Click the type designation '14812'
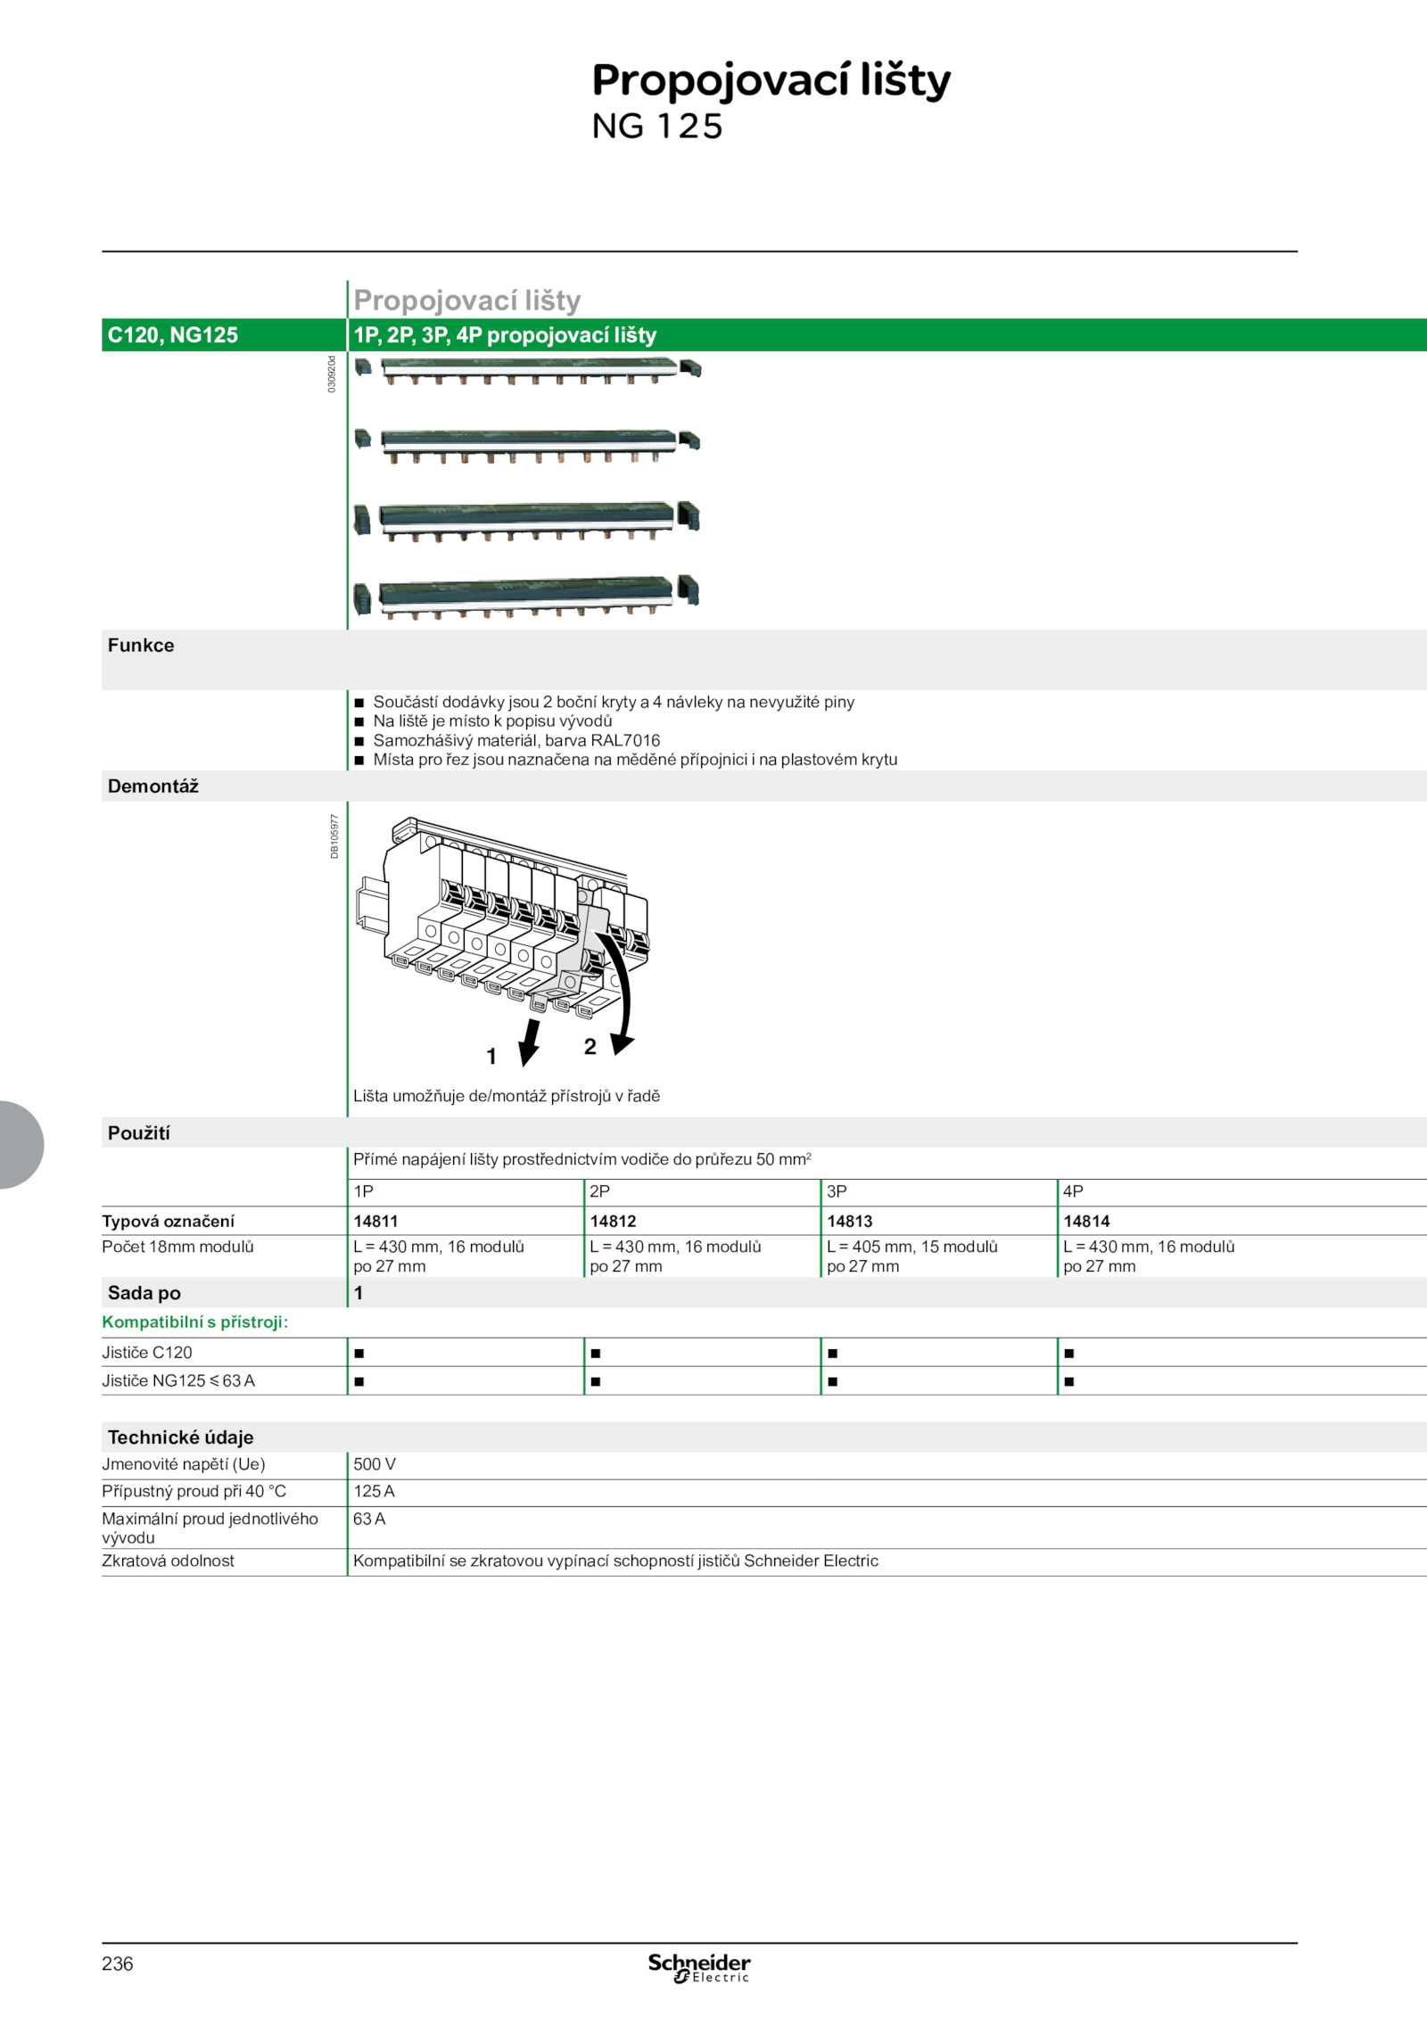The image size is (1427, 2018). click(613, 1221)
